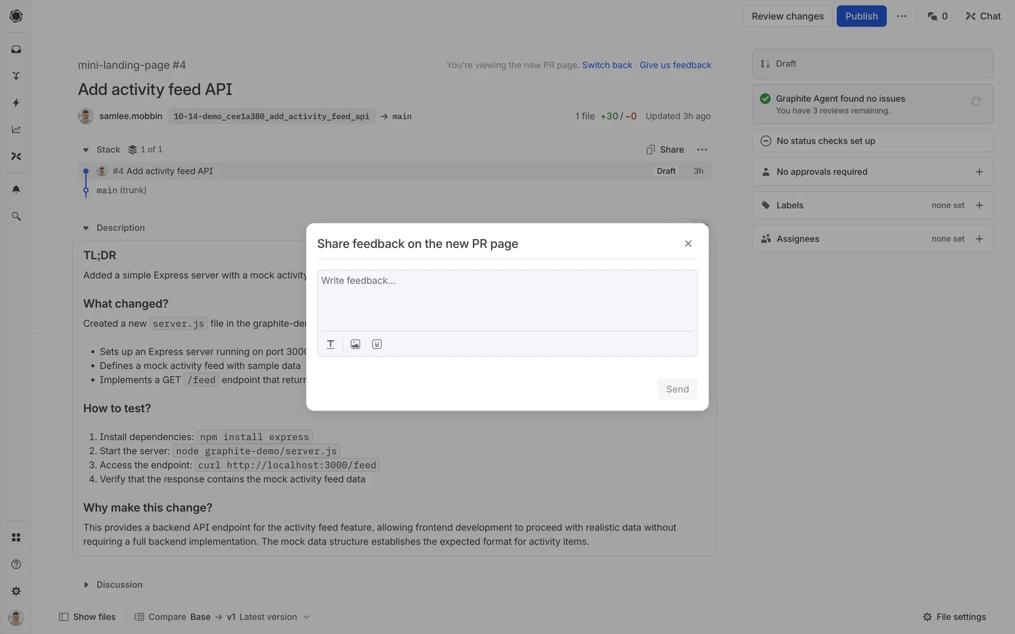This screenshot has height=634, width=1015.
Task: Collapse the Description section
Action: pos(86,228)
